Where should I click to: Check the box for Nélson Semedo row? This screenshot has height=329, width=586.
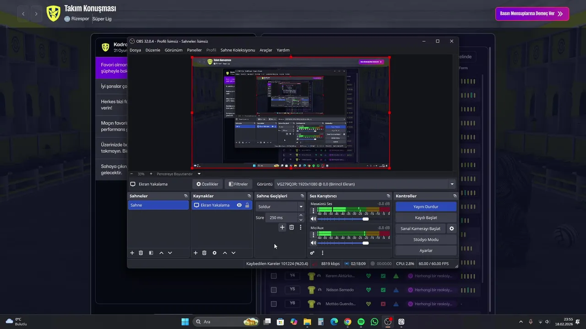coord(274,290)
